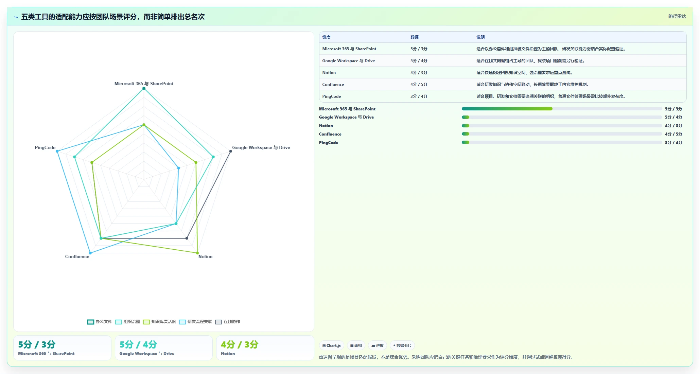Select the 表格 tag
700x374 pixels.
356,345
